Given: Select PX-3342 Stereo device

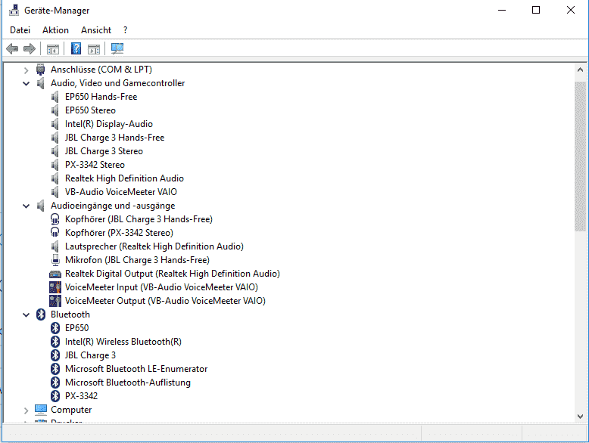Looking at the screenshot, I should click(95, 165).
